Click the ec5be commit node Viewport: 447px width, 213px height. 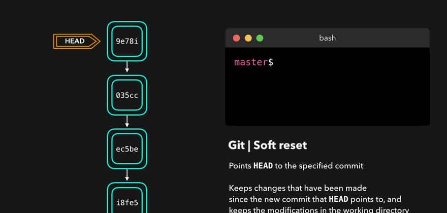pos(127,149)
